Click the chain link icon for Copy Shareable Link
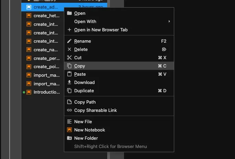This screenshot has height=159, width=235. pyautogui.click(x=69, y=110)
